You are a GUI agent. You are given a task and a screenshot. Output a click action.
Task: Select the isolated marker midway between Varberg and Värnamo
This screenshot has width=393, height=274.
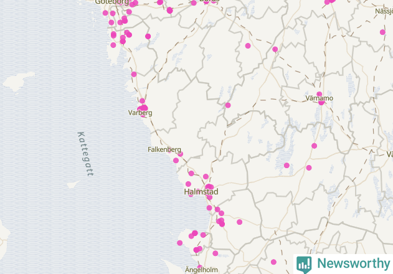tap(228, 105)
